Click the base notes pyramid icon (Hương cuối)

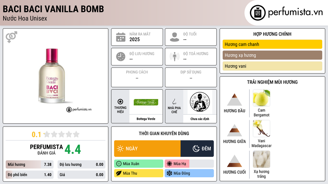(234, 161)
